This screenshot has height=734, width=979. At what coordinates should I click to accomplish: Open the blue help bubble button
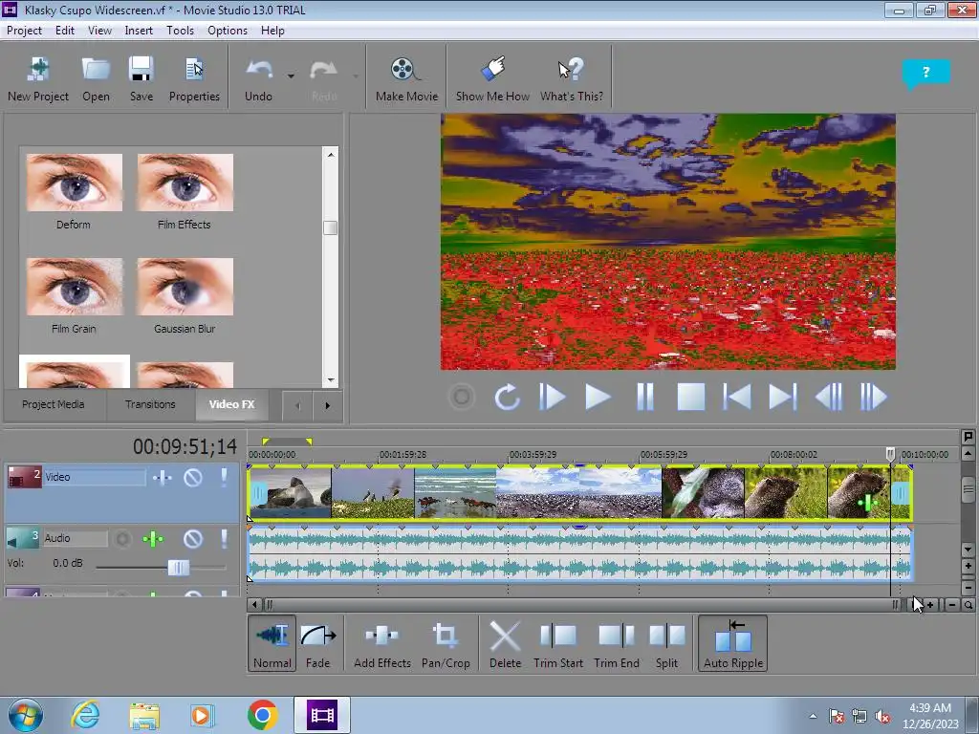pyautogui.click(x=925, y=73)
